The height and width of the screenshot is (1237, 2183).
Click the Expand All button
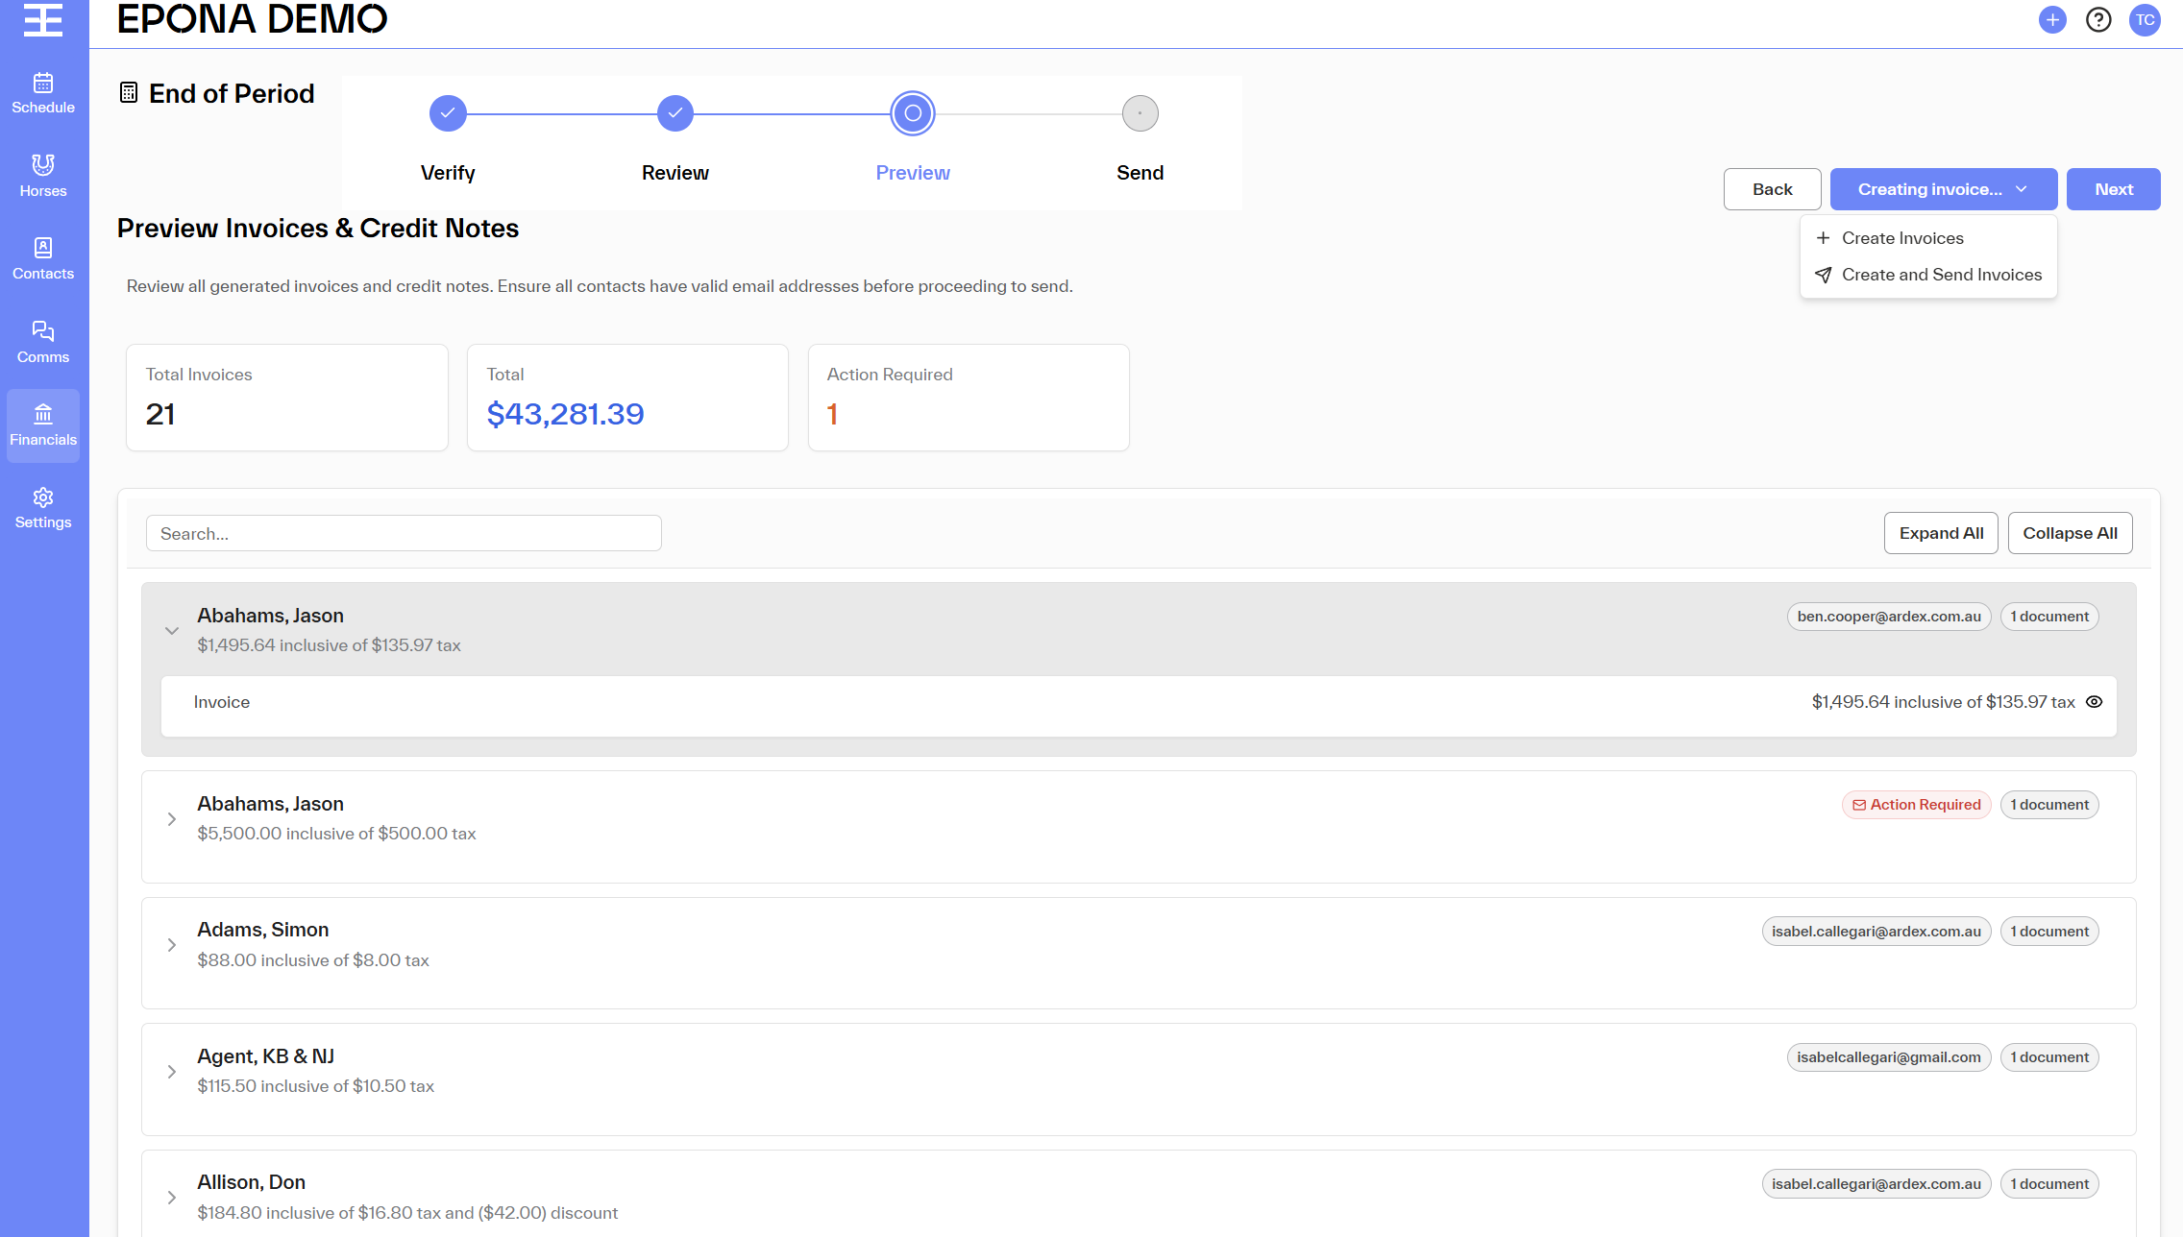[x=1940, y=533]
